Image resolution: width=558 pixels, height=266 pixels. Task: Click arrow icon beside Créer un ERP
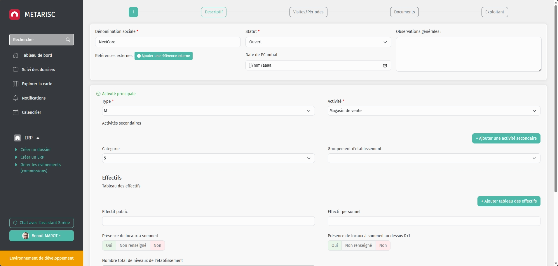(16, 157)
